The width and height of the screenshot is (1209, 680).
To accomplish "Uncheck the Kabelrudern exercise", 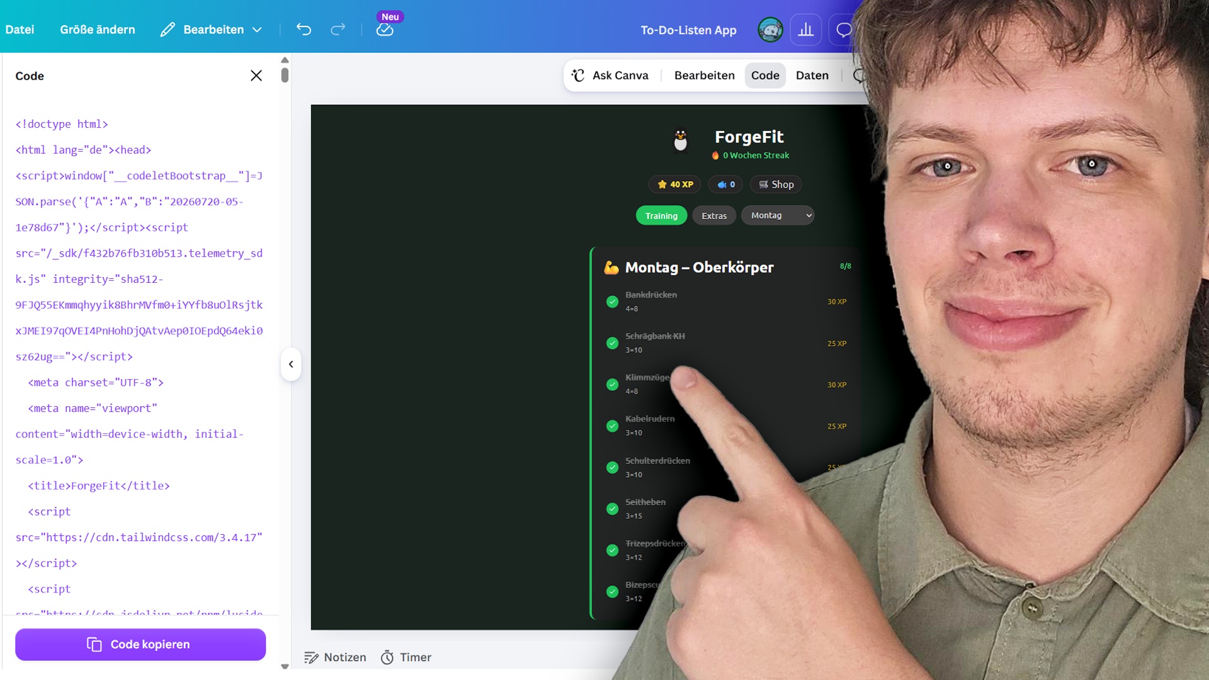I will click(x=612, y=426).
